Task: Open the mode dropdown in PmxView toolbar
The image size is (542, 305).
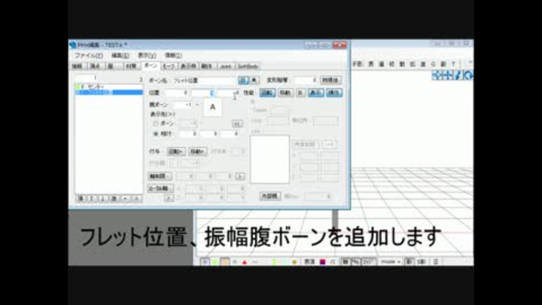Action: [x=391, y=262]
